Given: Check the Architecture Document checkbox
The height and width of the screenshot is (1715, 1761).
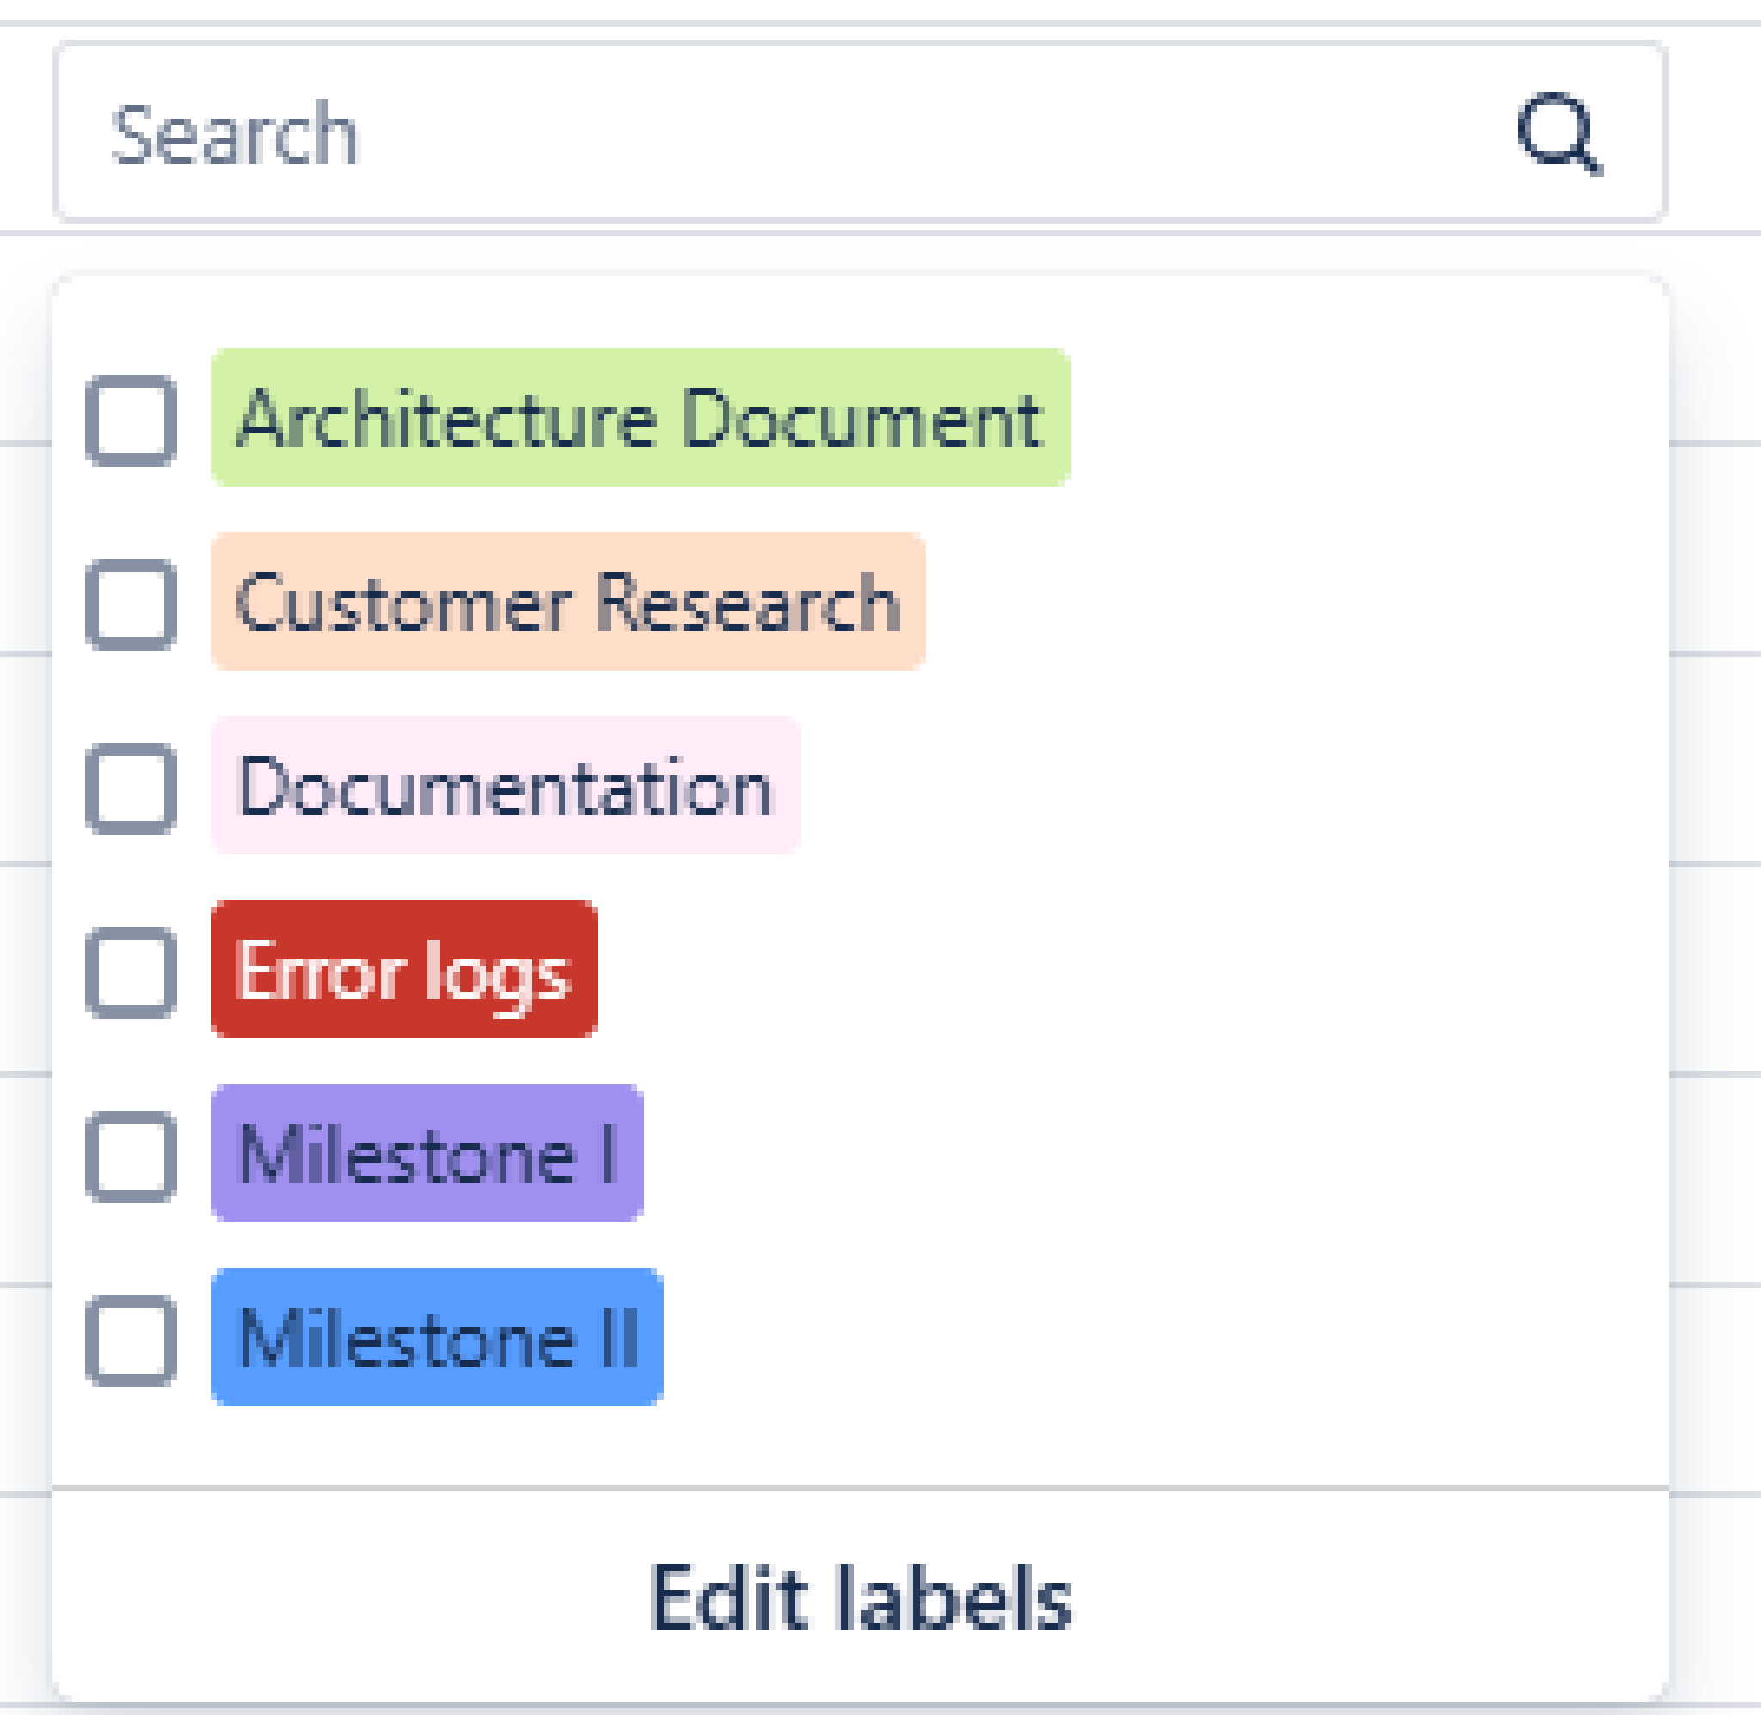Looking at the screenshot, I should coord(131,420).
